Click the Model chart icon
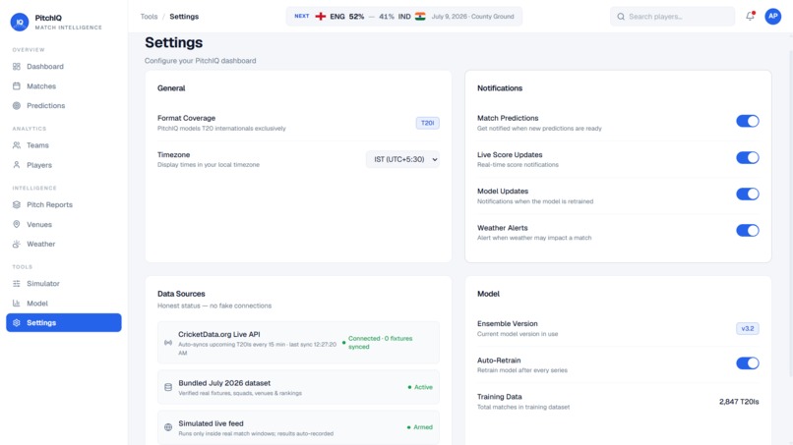 tap(17, 304)
